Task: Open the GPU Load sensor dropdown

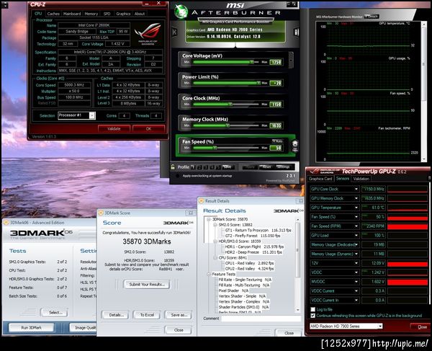Action: point(356,236)
